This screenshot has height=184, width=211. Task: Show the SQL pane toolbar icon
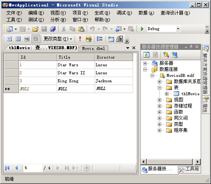coord(27,39)
